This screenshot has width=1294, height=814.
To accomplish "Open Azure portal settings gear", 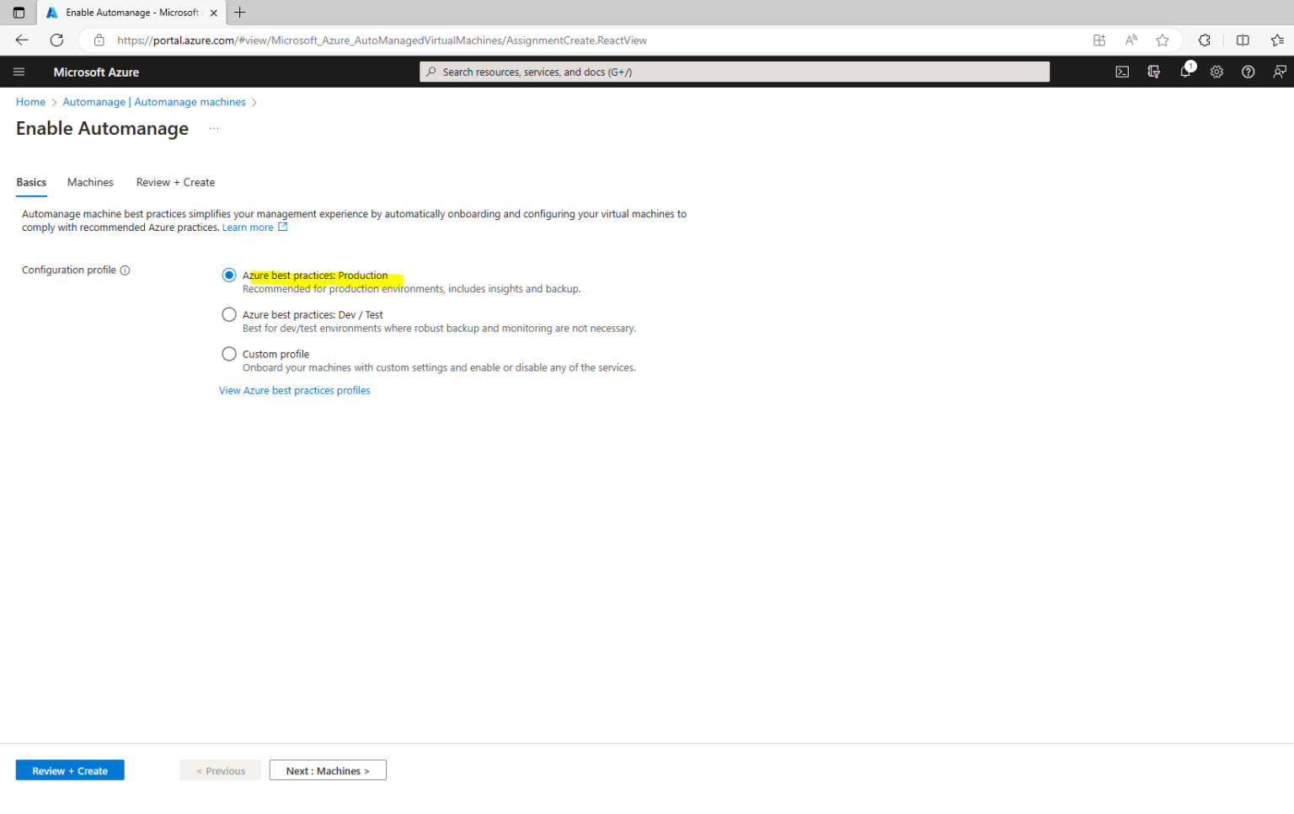I will point(1216,72).
